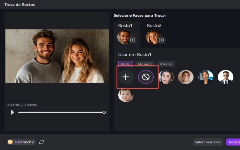Viewport: 240px width, 150px height.
Task: Click the bearded man face thumbnail in Rosto1
Action: click(124, 37)
